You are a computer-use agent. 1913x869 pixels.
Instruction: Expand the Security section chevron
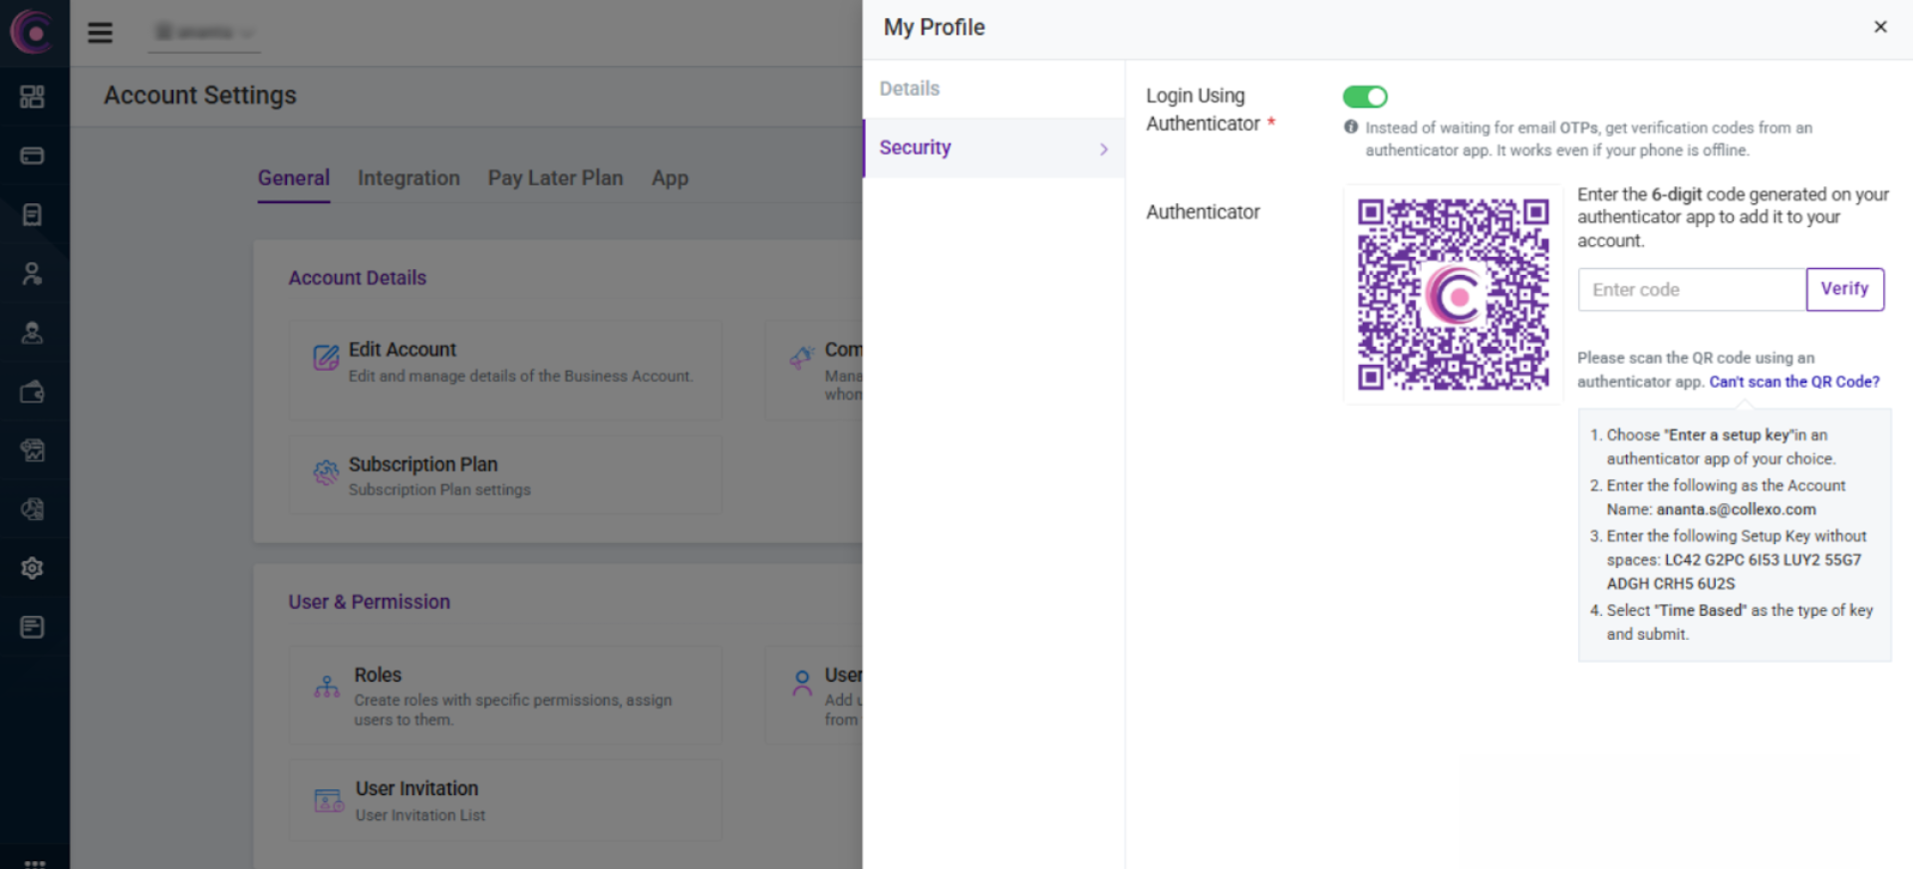(x=1103, y=148)
